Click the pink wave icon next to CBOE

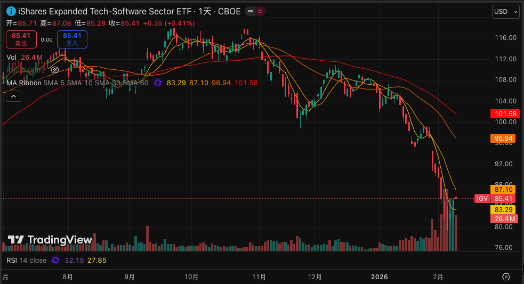(260, 11)
